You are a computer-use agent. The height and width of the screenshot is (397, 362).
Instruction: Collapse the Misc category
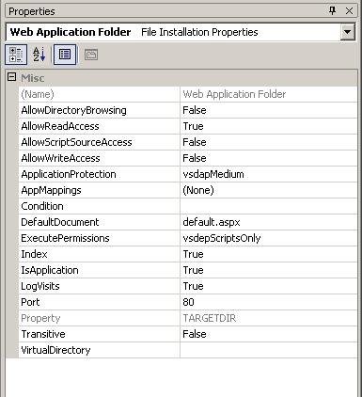coord(11,77)
